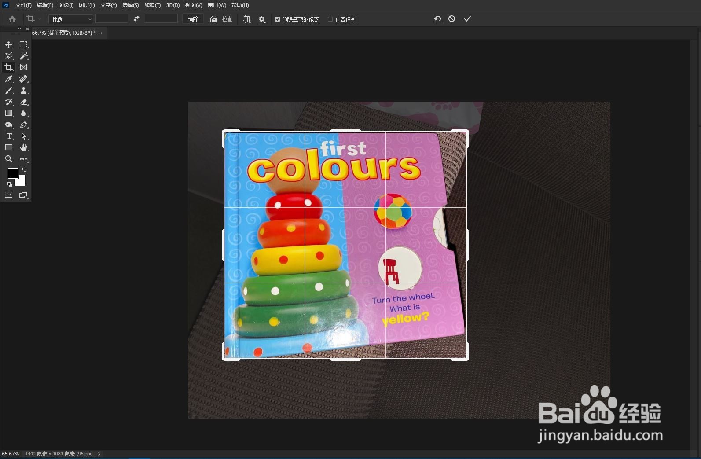Open the crop overlay grid options
Screen dimensions: 701x459
click(247, 19)
